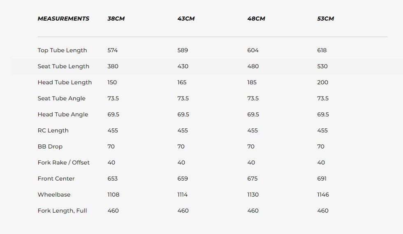Viewport: 403px width, 234px height.
Task: Click the 1146 wheelbase value
Action: (x=323, y=195)
